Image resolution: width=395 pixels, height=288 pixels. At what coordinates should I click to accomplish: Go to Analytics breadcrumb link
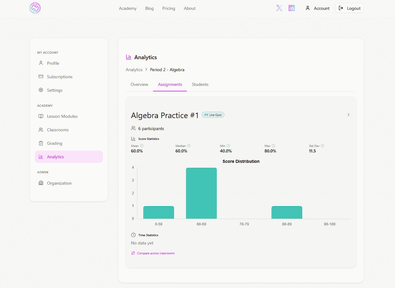[134, 70]
